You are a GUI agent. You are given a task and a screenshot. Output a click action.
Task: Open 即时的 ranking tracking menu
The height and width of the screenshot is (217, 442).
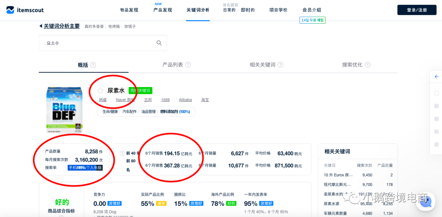click(x=248, y=10)
